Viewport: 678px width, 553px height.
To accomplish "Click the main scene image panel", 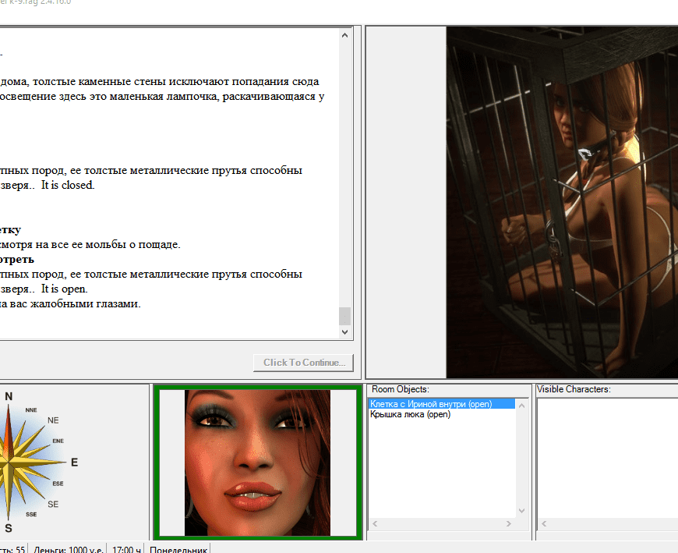I will [x=561, y=203].
